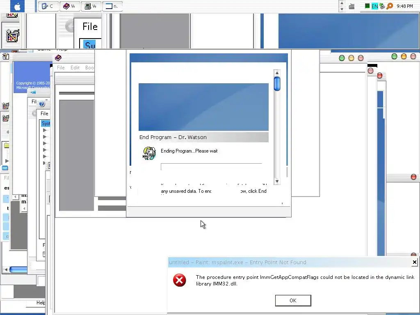420x315 pixels.
Task: Open File menu above the Syst tree
Action: pos(44,114)
